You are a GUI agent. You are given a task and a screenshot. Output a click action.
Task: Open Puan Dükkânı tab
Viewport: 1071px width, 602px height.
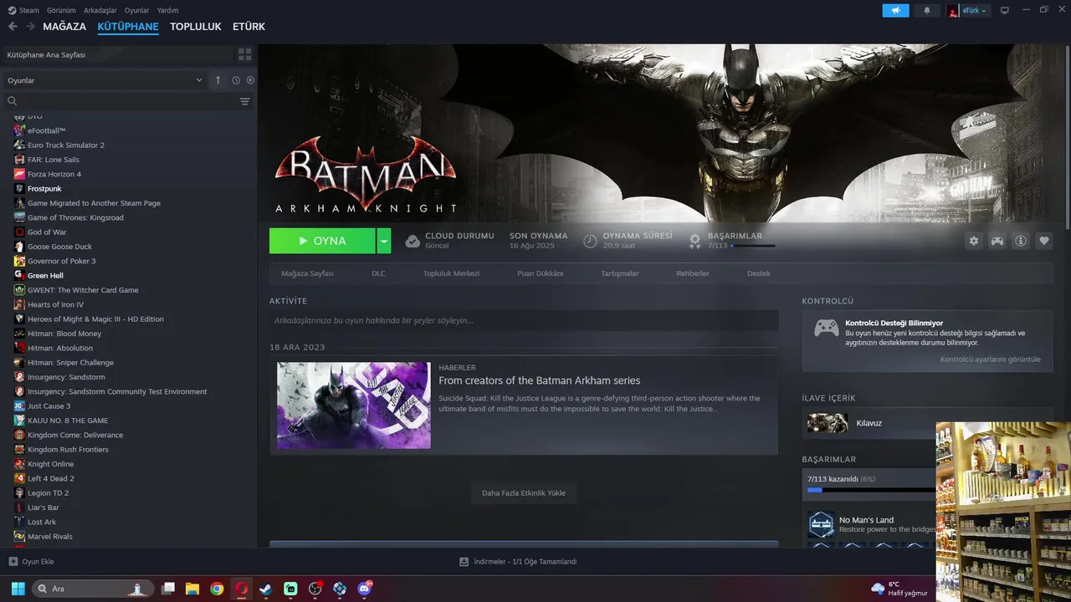click(541, 273)
